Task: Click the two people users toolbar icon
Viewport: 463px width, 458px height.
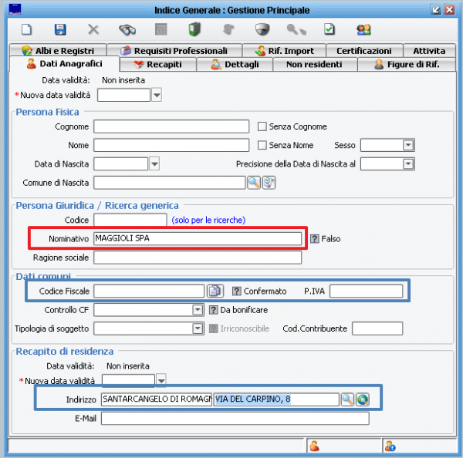Action: pos(363,29)
